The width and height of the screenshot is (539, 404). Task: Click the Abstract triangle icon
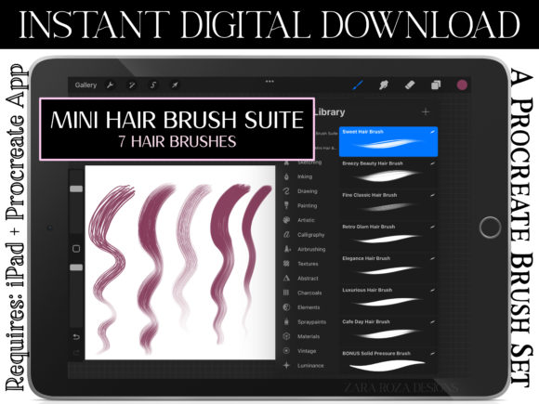pyautogui.click(x=286, y=278)
